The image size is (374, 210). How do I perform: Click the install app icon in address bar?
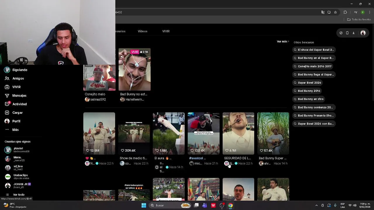pyautogui.click(x=329, y=12)
